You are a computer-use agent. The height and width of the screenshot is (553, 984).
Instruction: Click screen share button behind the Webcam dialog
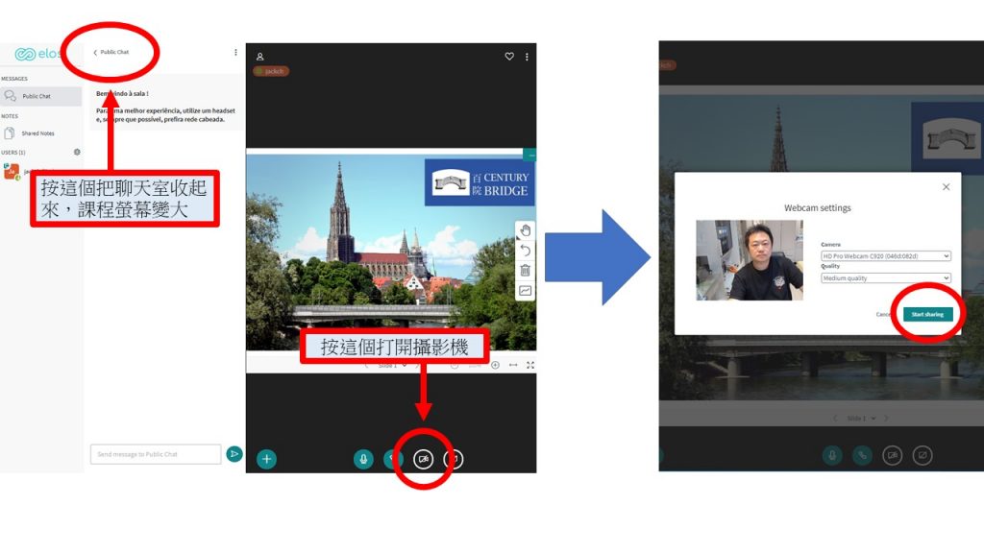coord(922,455)
